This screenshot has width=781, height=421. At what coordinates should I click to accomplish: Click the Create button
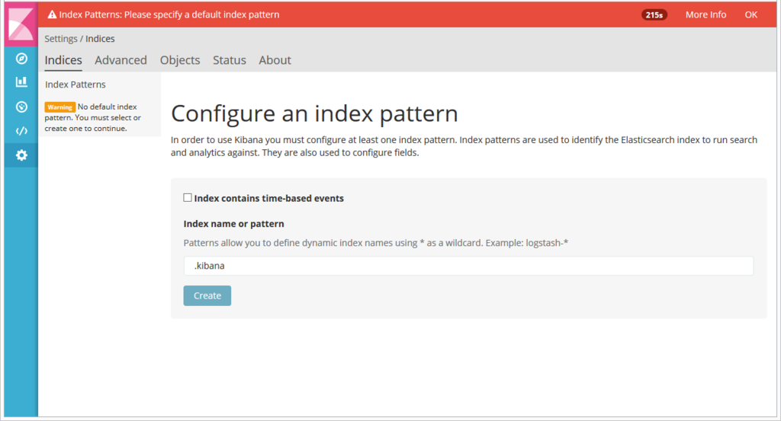coord(207,295)
